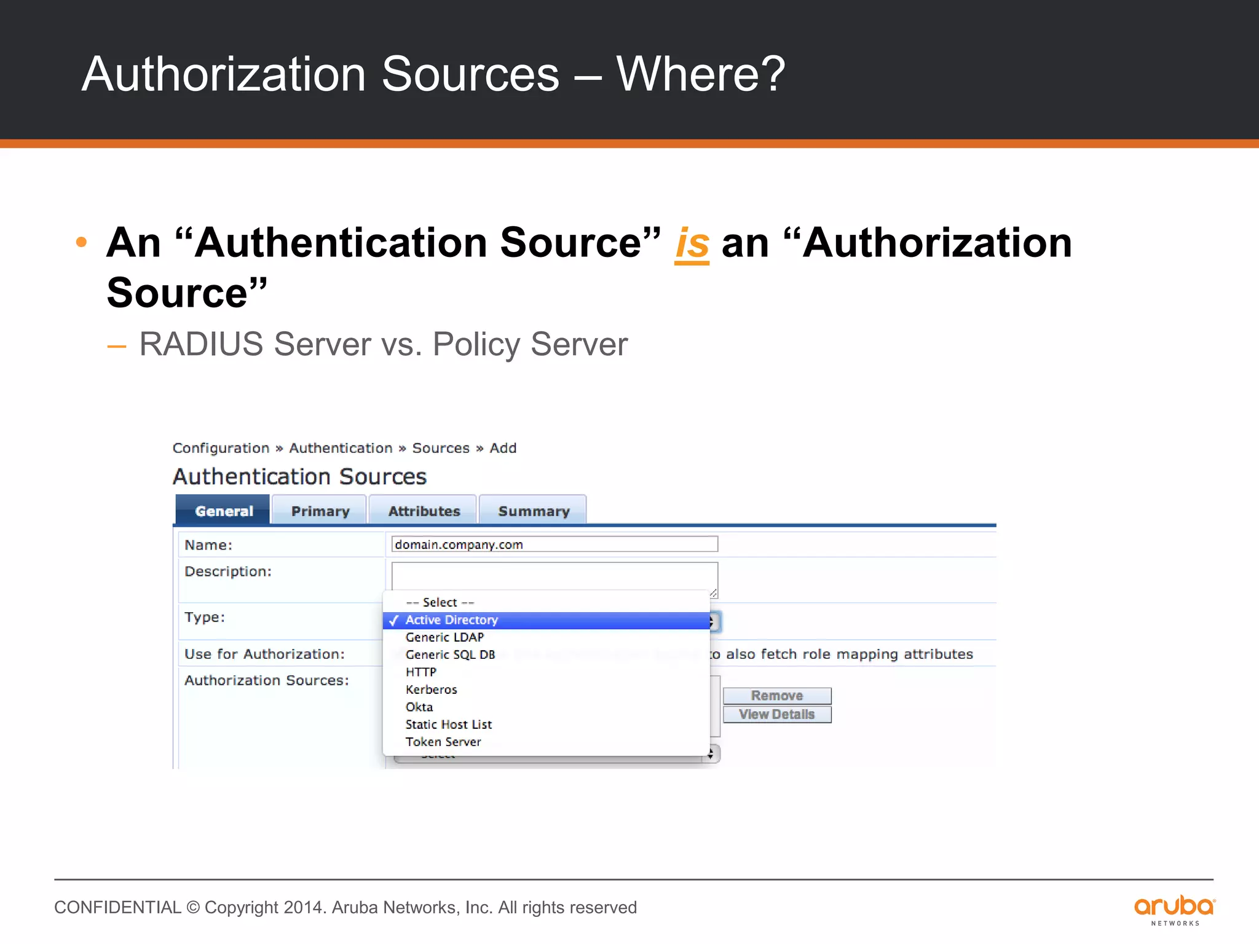Screen dimensions: 1259x944
Task: Select Active Directory from the Type list
Action: click(547, 620)
